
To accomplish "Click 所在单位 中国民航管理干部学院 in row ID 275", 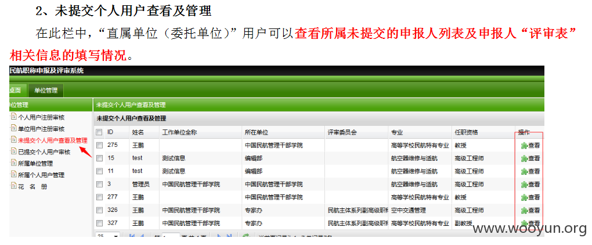I will 274,145.
